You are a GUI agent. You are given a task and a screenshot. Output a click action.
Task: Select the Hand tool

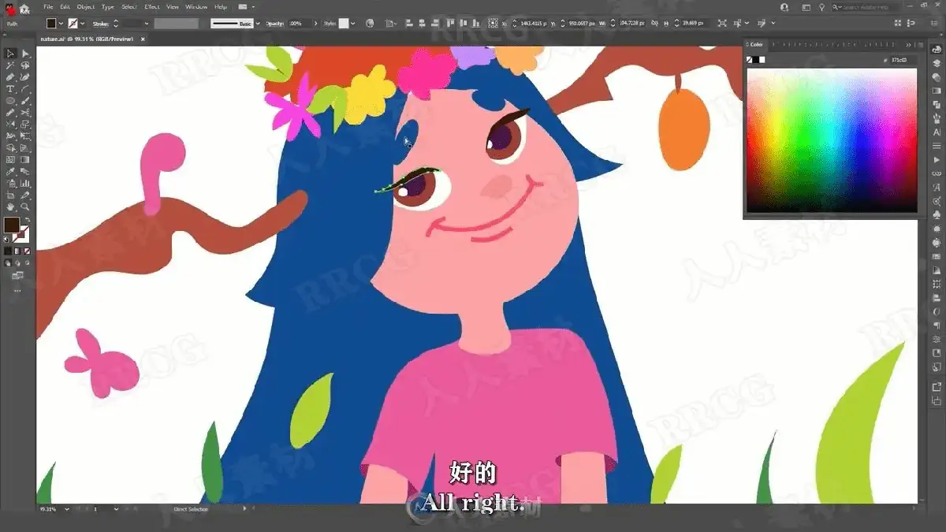click(x=11, y=206)
